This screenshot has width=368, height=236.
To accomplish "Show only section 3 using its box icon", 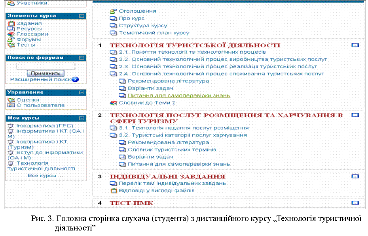I will 355,176.
